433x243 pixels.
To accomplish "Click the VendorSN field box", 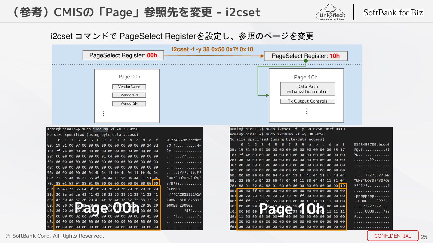I will click(x=129, y=103).
